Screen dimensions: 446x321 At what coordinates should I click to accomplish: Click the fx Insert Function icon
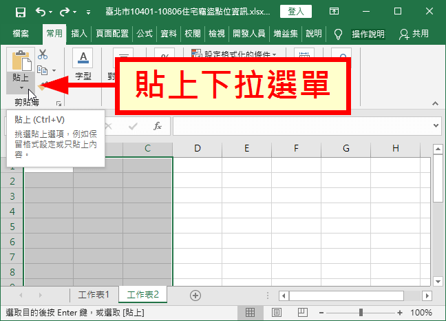click(x=158, y=126)
